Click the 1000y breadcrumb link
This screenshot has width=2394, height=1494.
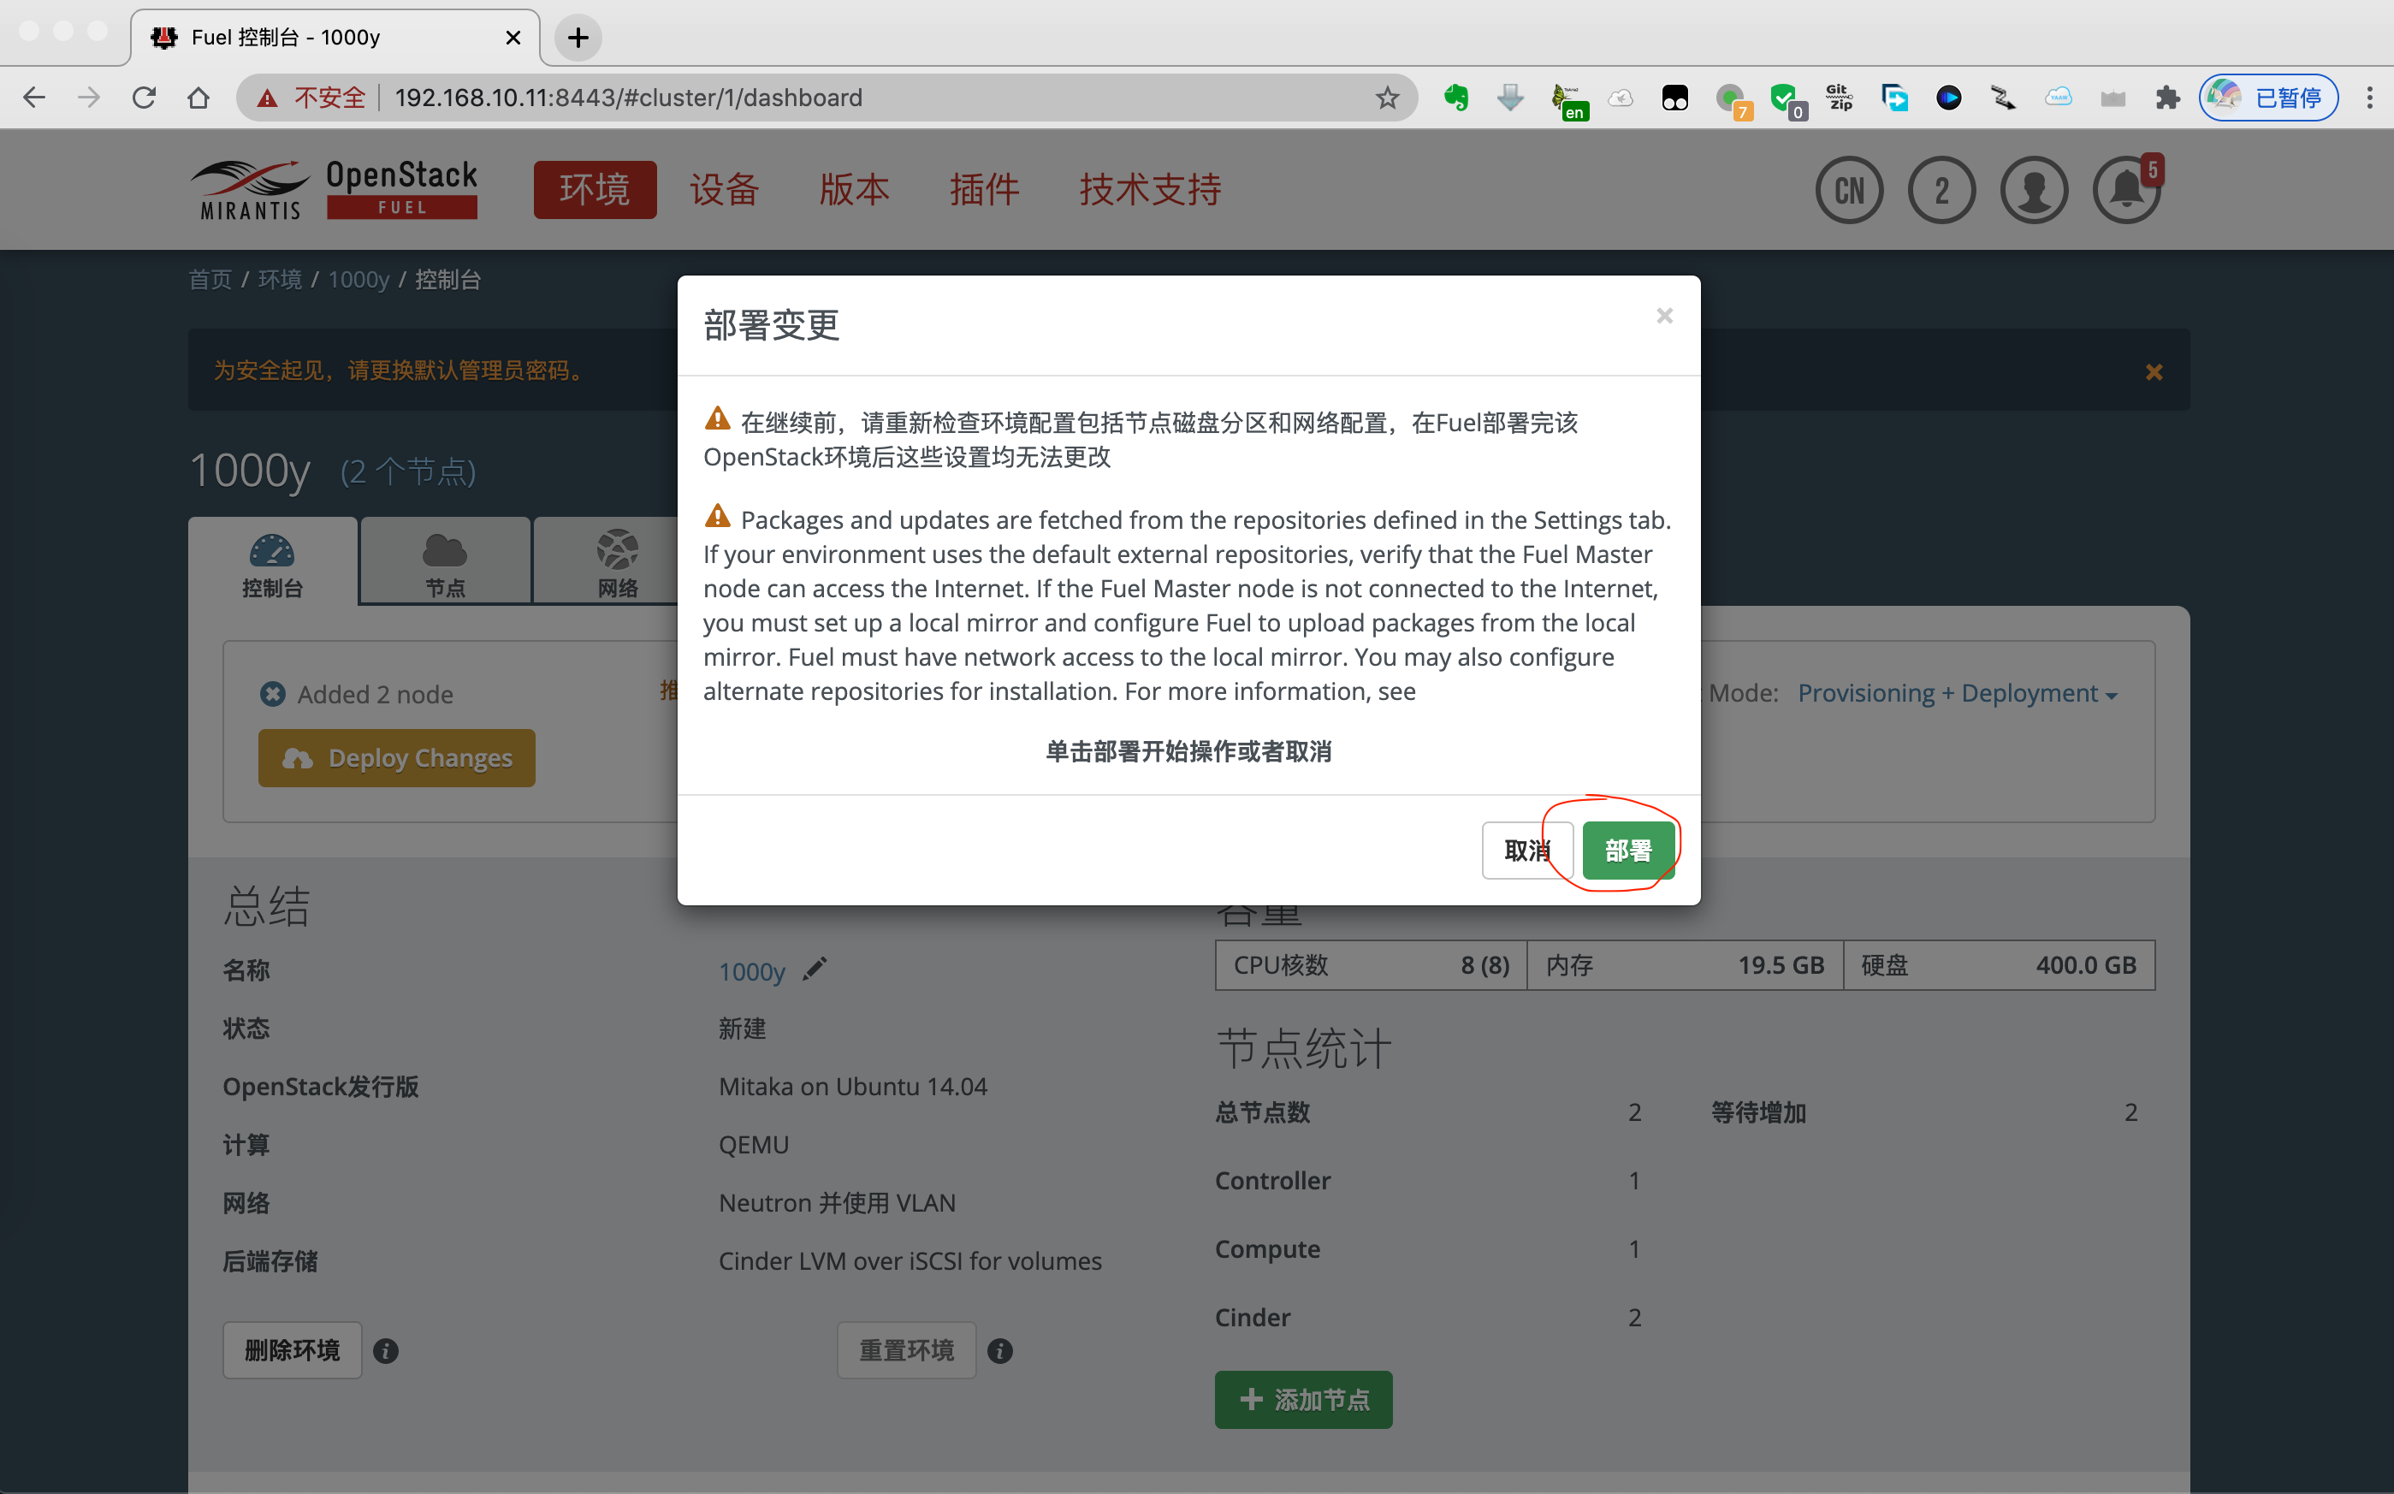(x=359, y=280)
